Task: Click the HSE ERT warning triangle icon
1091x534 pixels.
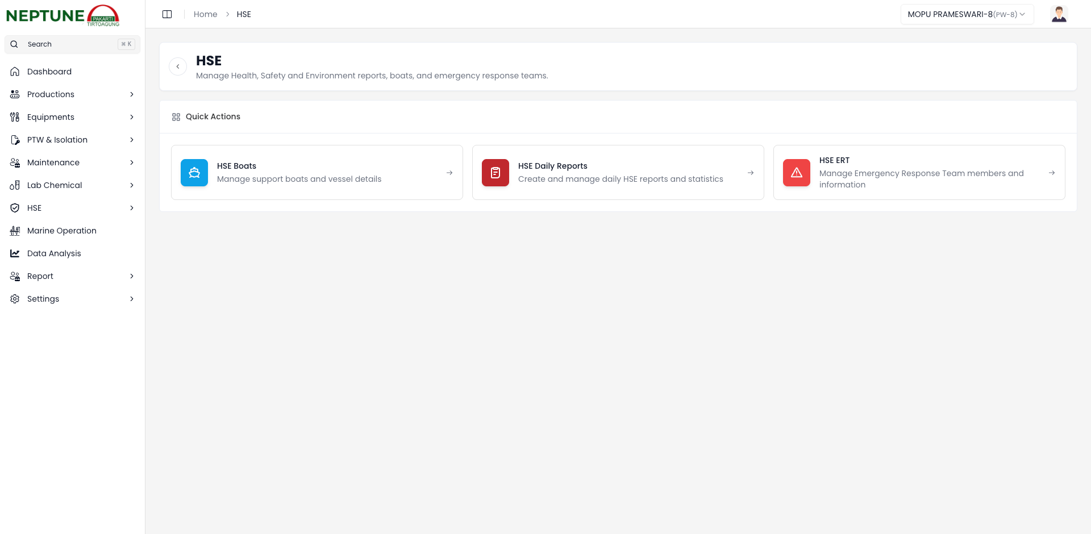Action: pyautogui.click(x=797, y=173)
